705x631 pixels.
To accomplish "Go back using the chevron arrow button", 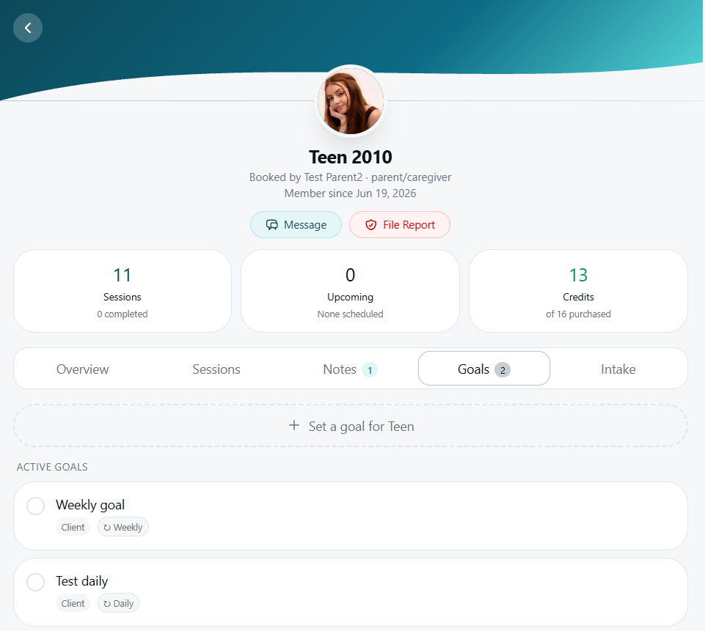I will (x=28, y=28).
